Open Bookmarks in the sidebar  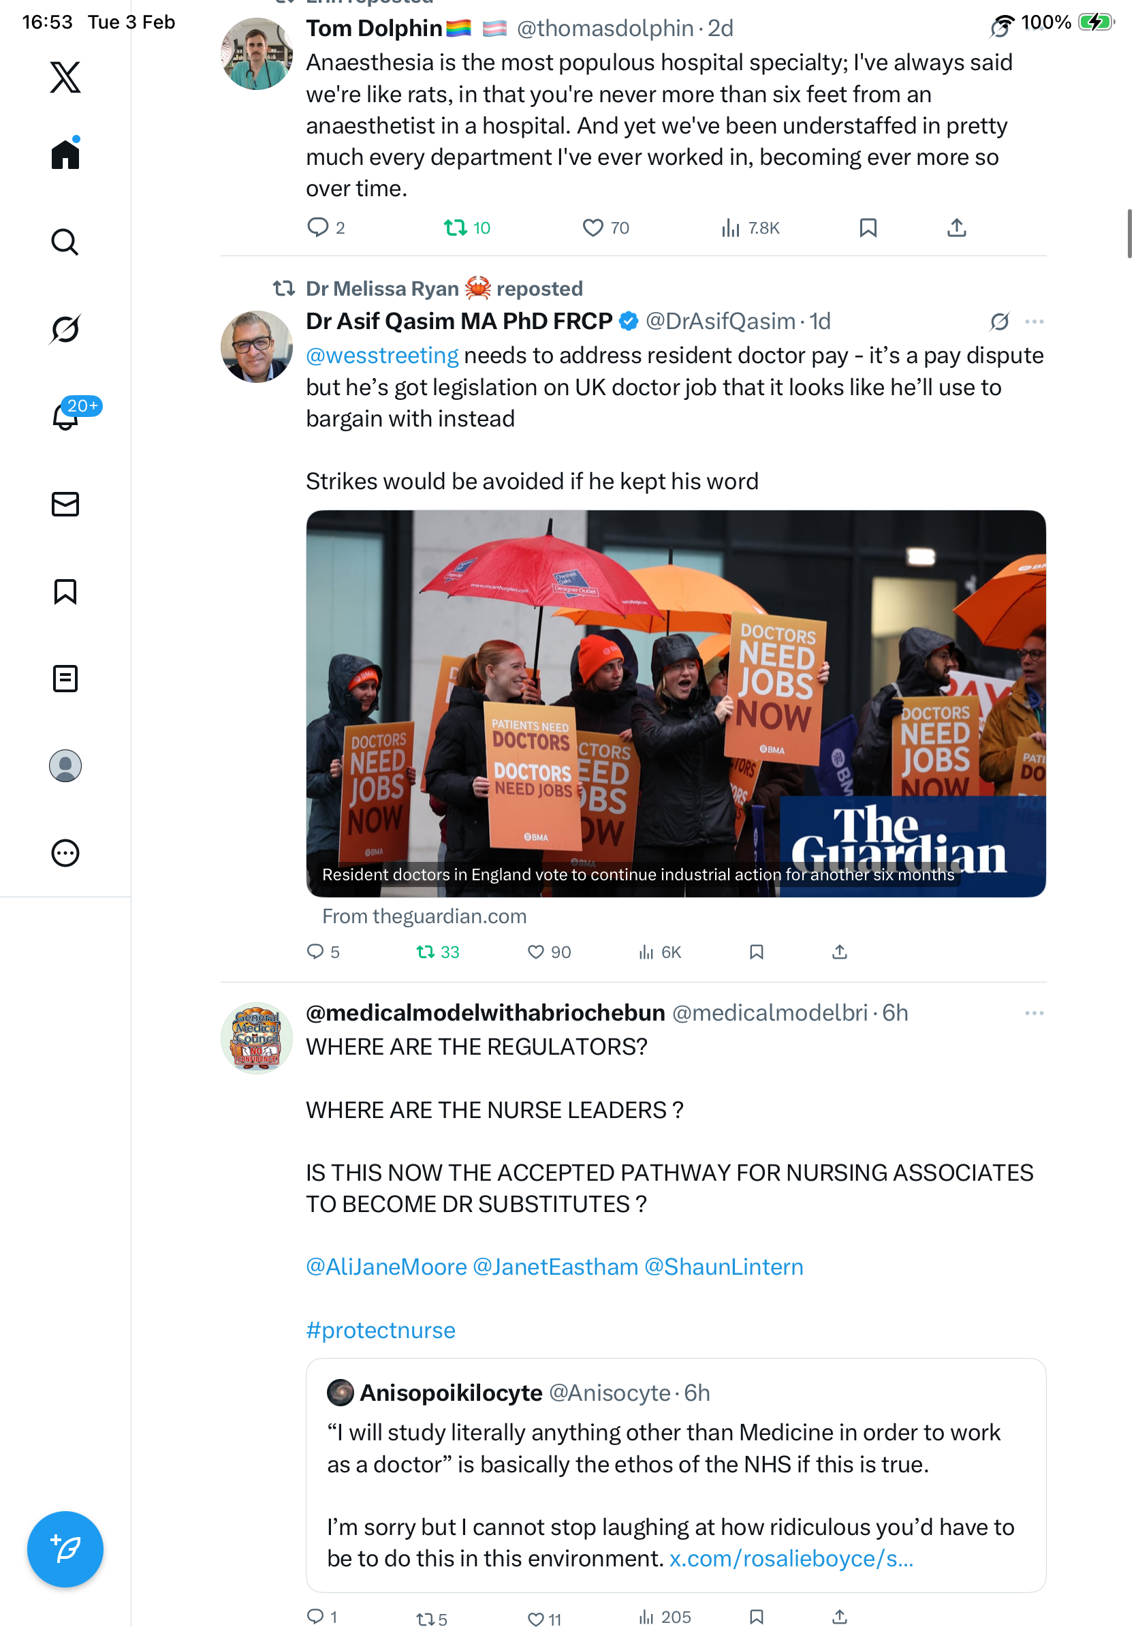(65, 591)
